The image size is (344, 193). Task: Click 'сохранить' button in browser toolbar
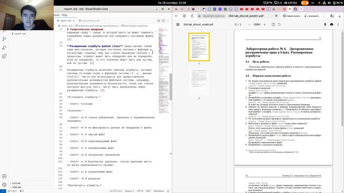pyautogui.click(x=311, y=16)
